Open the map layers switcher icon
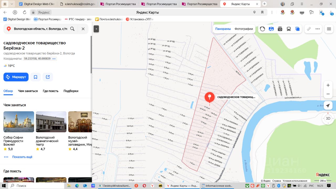Screen dimensions: 336x189 [x=297, y=29]
